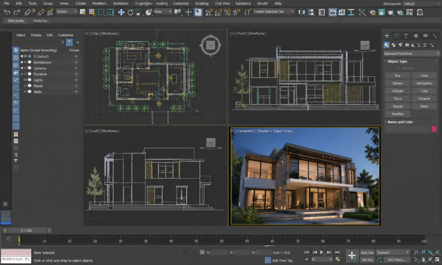Enable the AutoGrid checkbox
The image size is (442, 265).
398,68
